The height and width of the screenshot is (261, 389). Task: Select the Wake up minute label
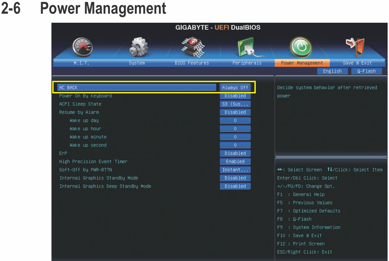pos(88,137)
